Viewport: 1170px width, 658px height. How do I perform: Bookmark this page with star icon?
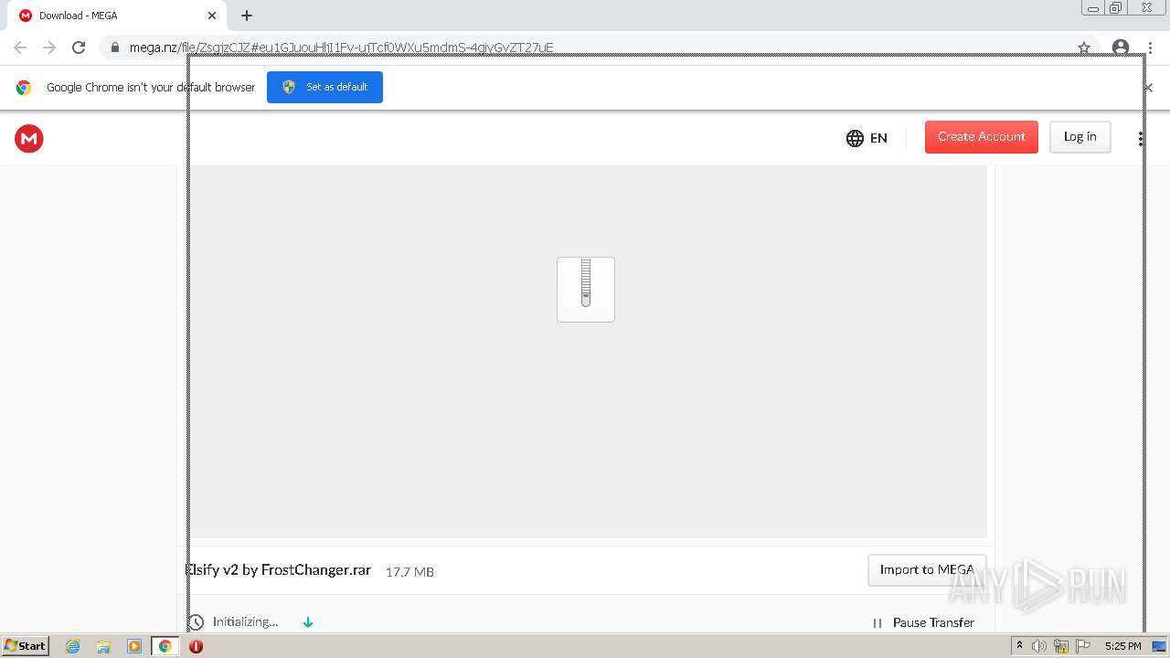pos(1084,48)
